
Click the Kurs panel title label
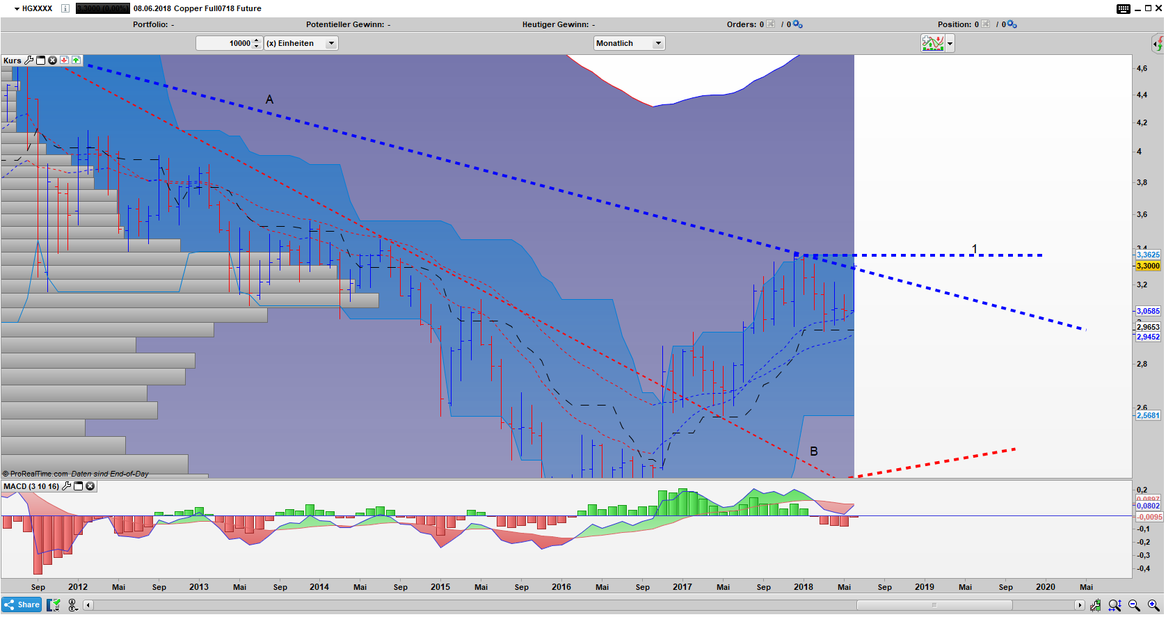tap(13, 61)
